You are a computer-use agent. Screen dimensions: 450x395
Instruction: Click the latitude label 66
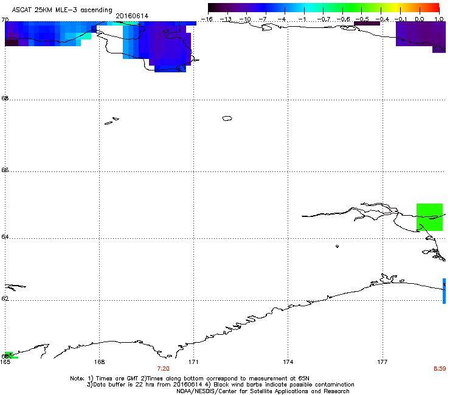pyautogui.click(x=5, y=170)
